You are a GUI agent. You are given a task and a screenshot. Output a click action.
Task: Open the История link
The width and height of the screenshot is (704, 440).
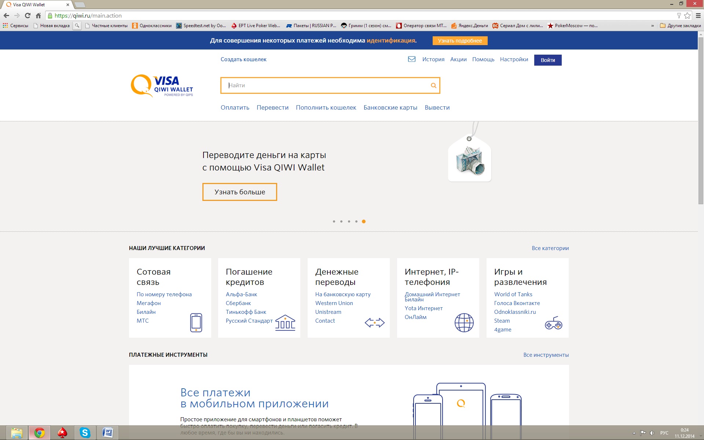(433, 59)
